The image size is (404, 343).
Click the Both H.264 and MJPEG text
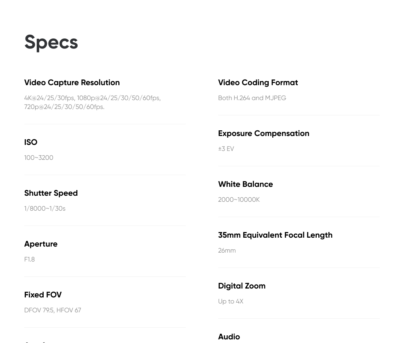coord(252,98)
